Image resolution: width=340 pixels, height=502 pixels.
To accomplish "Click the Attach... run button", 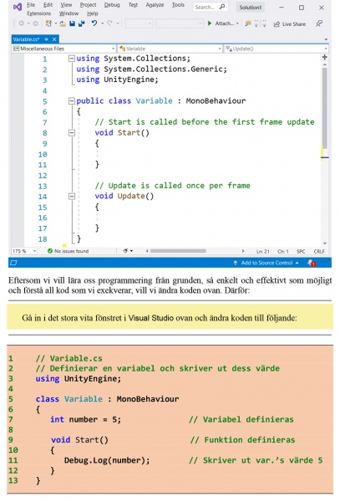I will click(x=223, y=23).
